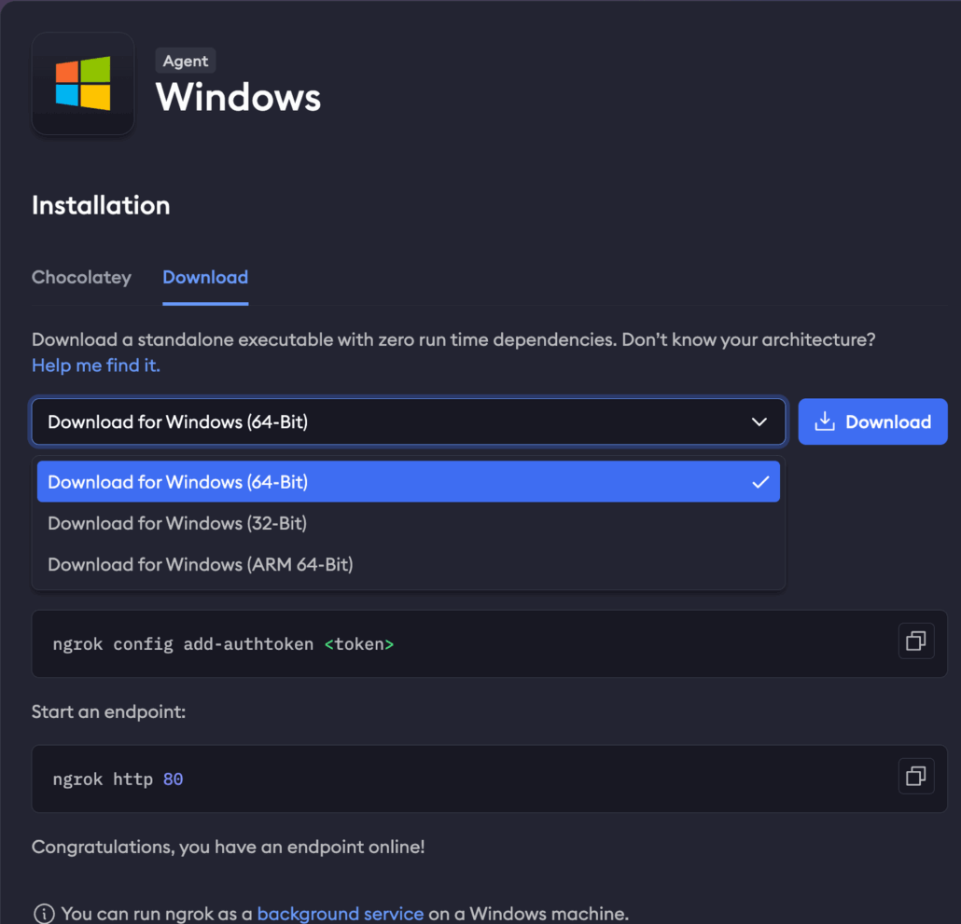
Task: Choose Download for Windows (32-Bit) option
Action: pyautogui.click(x=177, y=523)
